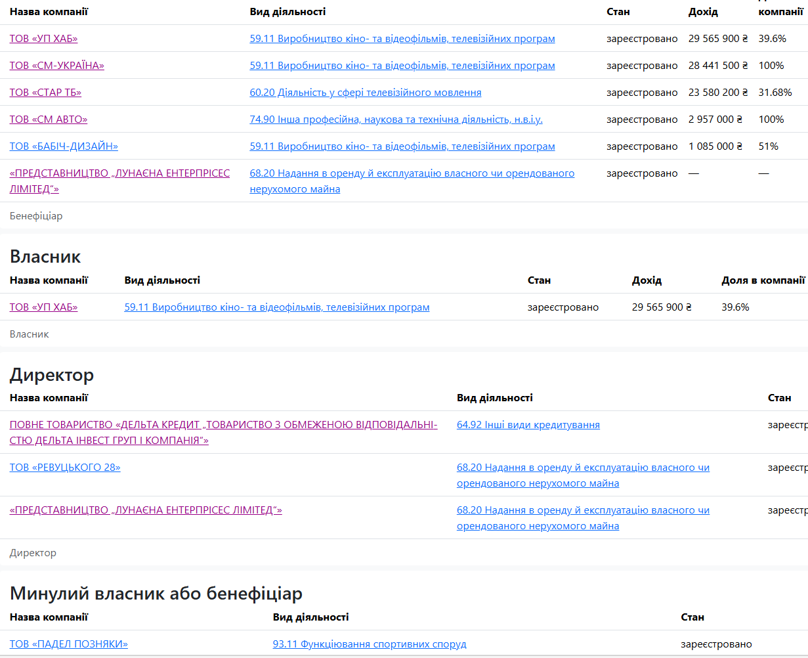Open 59.11 activity link for БАБІЧ-ДИЗАЙН
Viewport: 808px width, 658px height.
(x=402, y=146)
